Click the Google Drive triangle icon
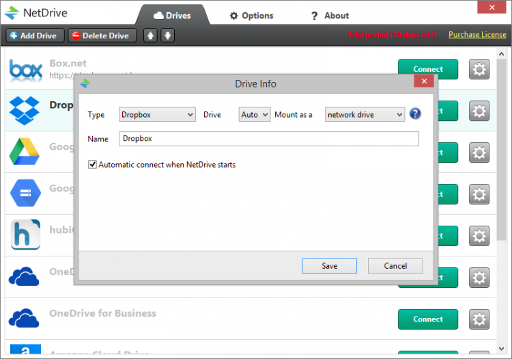Image resolution: width=512 pixels, height=359 pixels. pyautogui.click(x=25, y=152)
